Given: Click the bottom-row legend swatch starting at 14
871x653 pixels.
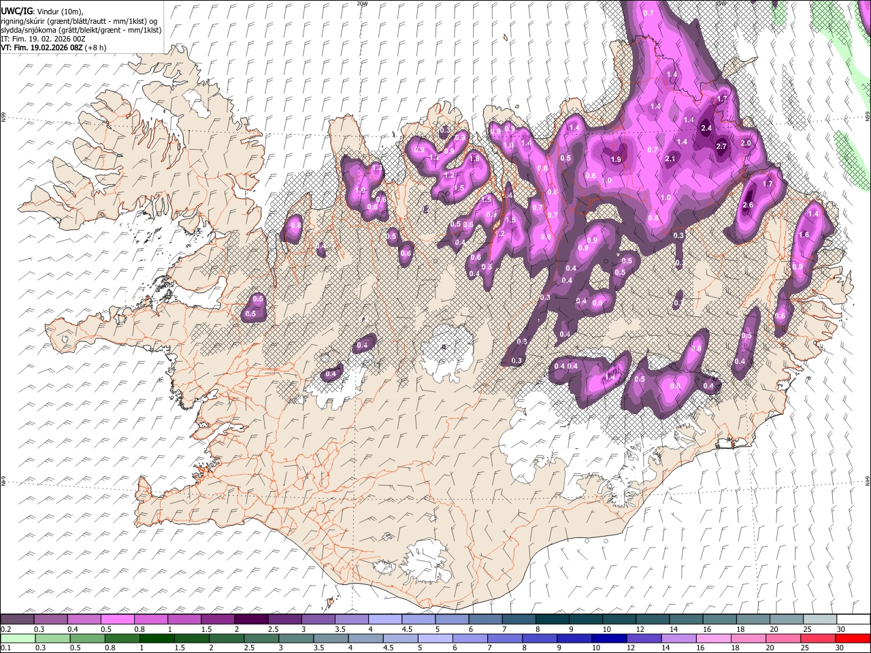Looking at the screenshot, I should (678, 638).
